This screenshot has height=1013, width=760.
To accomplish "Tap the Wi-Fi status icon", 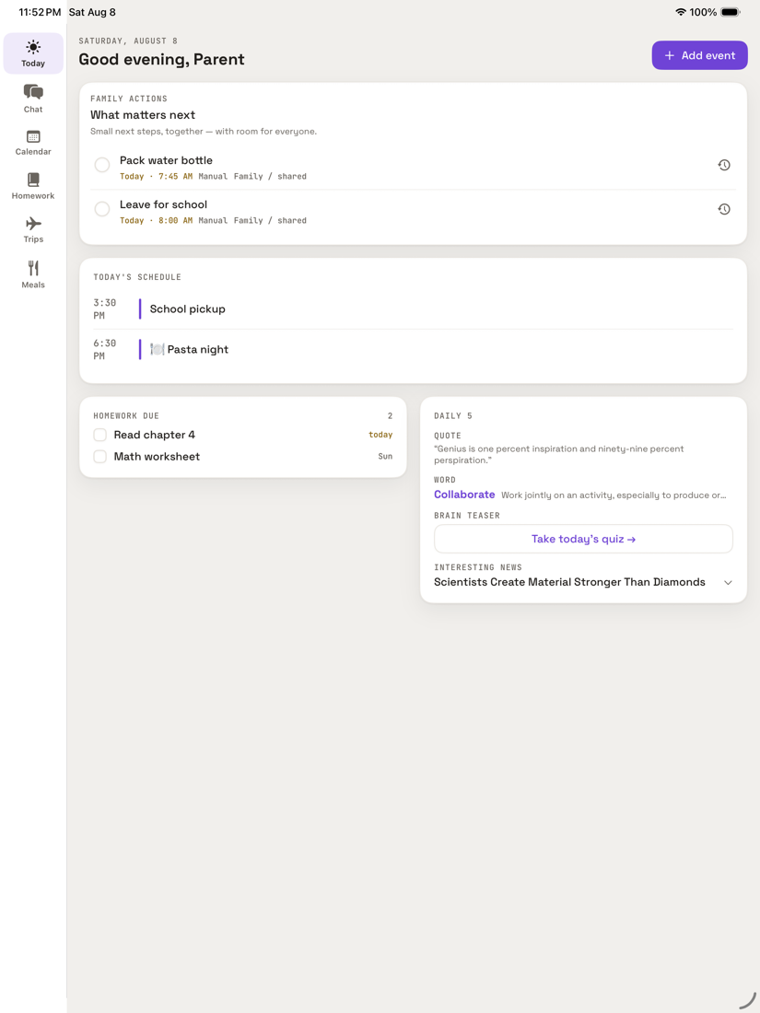I will pos(680,12).
